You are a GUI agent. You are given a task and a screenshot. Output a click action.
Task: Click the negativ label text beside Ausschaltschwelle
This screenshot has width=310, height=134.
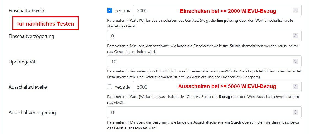click(122, 87)
